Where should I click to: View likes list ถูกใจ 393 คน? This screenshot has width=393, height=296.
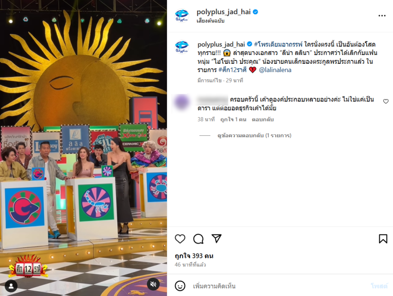[194, 256]
